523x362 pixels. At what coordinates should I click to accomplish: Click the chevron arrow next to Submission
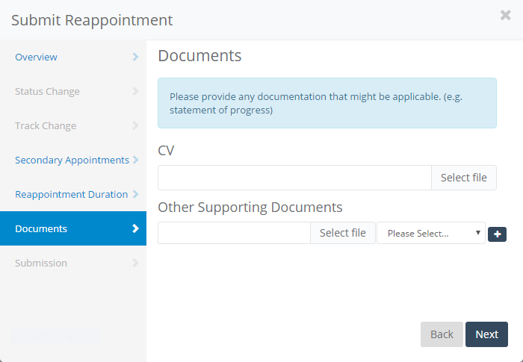(x=135, y=263)
